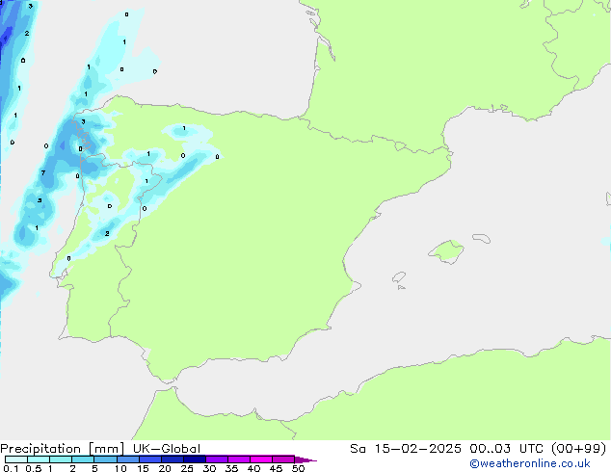
Task: Click the 0.1–0.5 mm palest legend swatch
Action: [16, 459]
